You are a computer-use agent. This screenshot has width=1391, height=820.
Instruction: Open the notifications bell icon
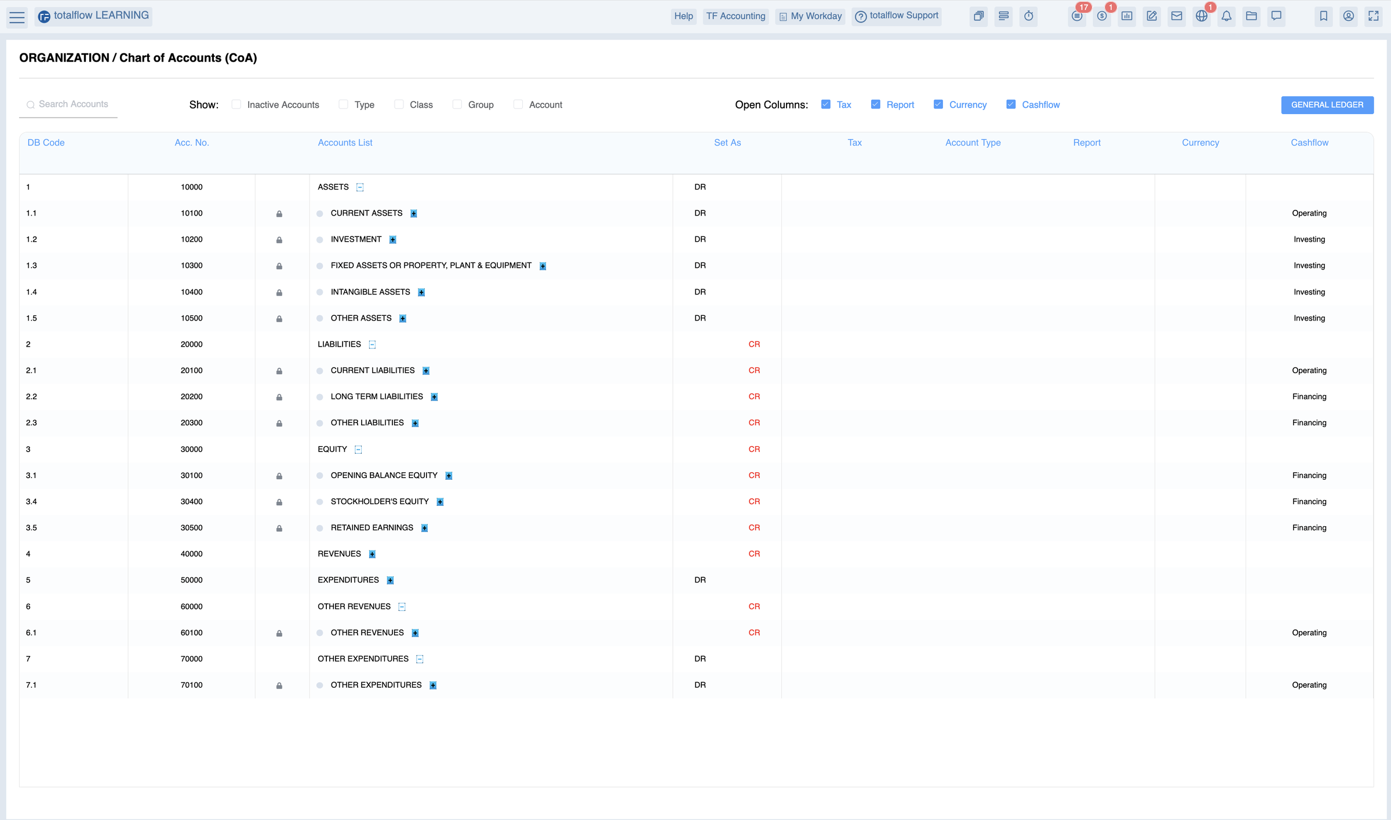(1226, 16)
